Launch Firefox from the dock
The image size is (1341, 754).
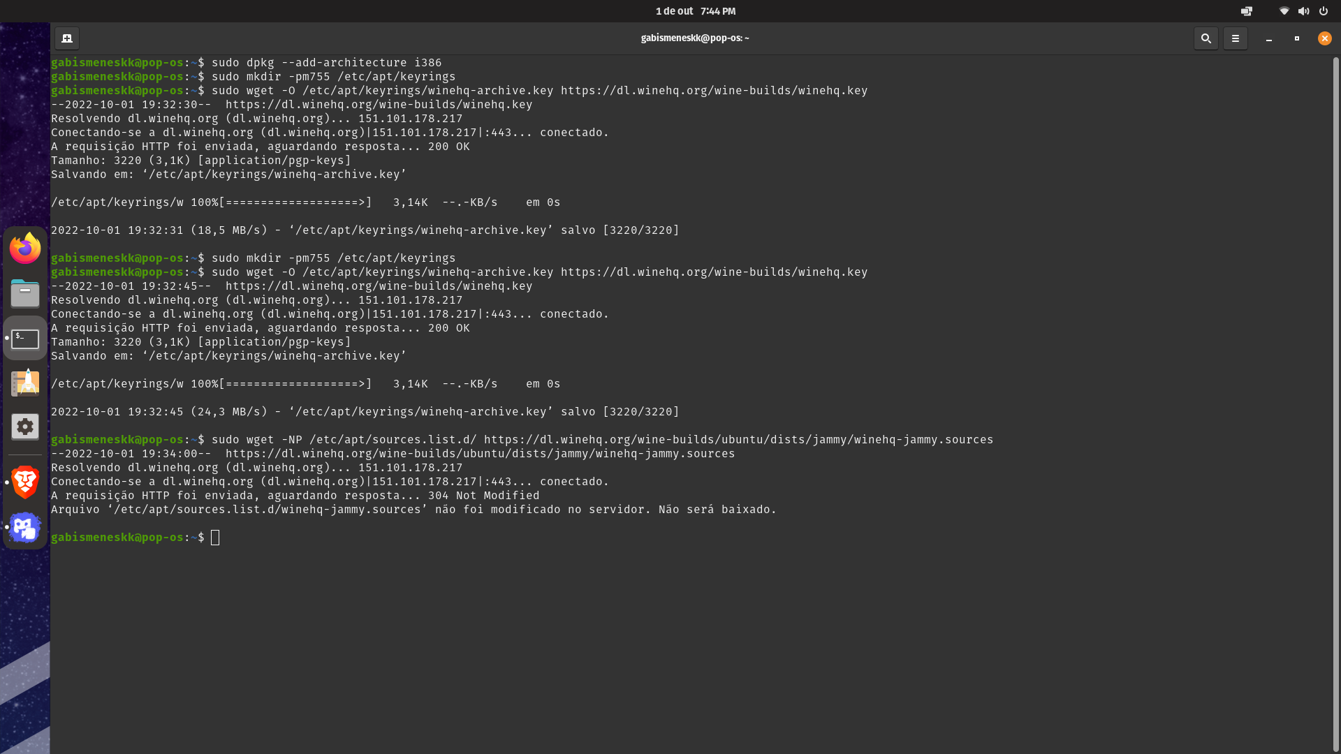(25, 249)
